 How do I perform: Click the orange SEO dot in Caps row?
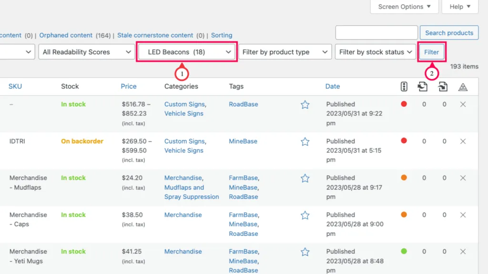tap(404, 215)
